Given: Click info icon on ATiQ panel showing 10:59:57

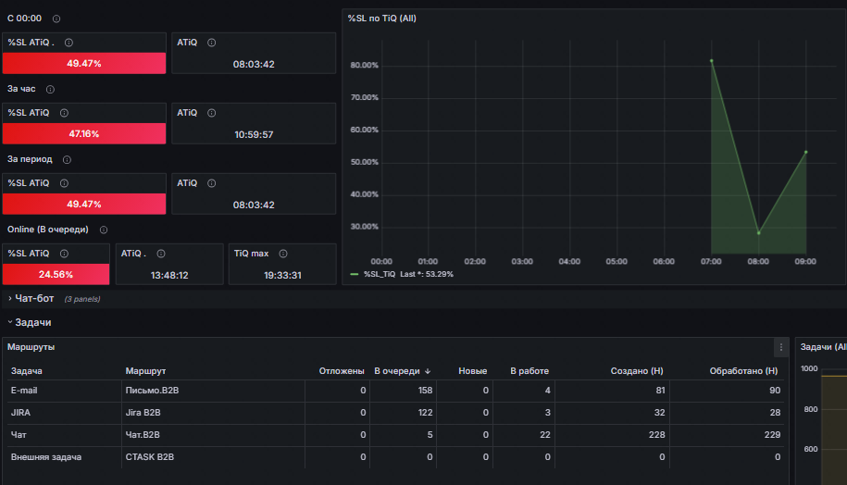Looking at the screenshot, I should tap(212, 113).
